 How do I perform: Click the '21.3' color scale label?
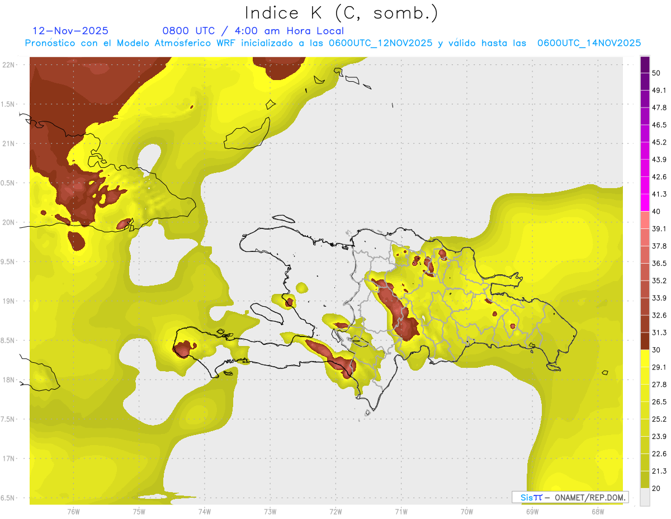(x=659, y=471)
